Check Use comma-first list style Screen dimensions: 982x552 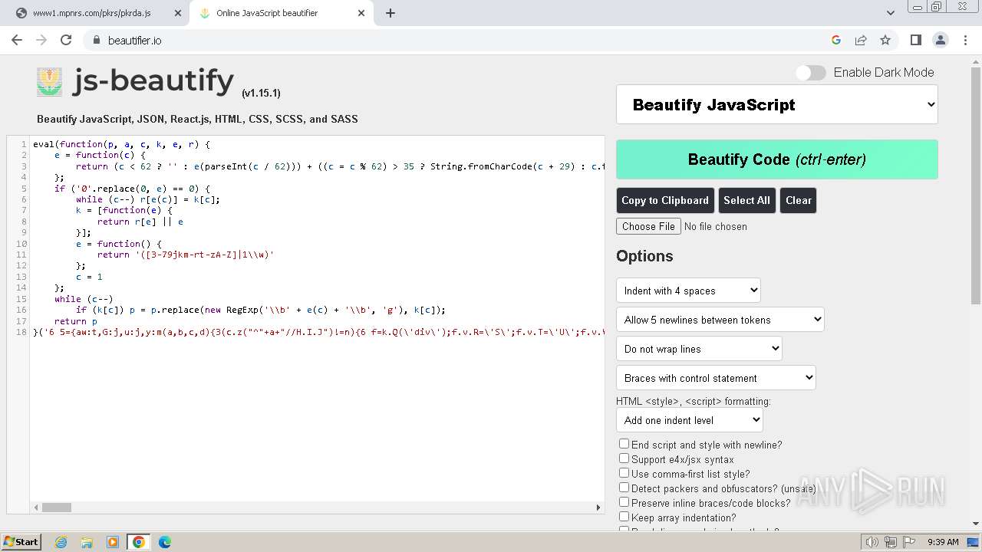point(624,473)
